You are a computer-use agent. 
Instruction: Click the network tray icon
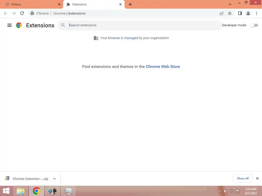(x=232, y=191)
